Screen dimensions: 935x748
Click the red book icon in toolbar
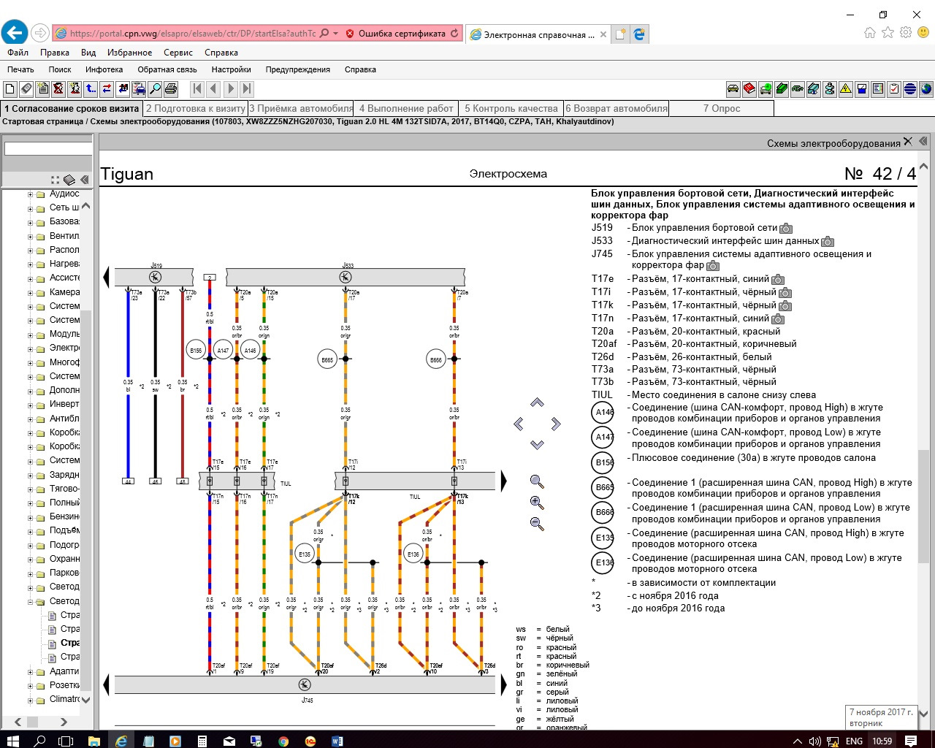[x=749, y=89]
